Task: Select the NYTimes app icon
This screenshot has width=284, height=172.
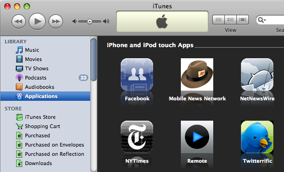Action: coord(137,137)
